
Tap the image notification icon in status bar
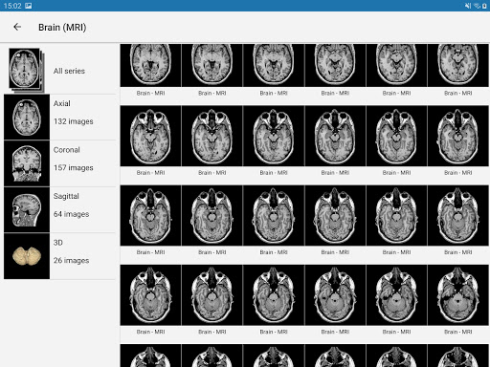pyautogui.click(x=29, y=6)
